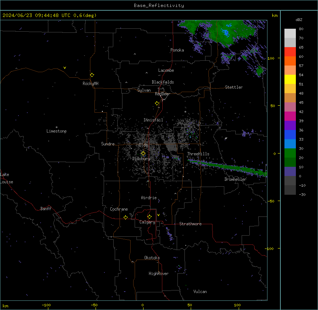Click the Innisfail city label
This screenshot has height=310, width=318.
(x=153, y=120)
